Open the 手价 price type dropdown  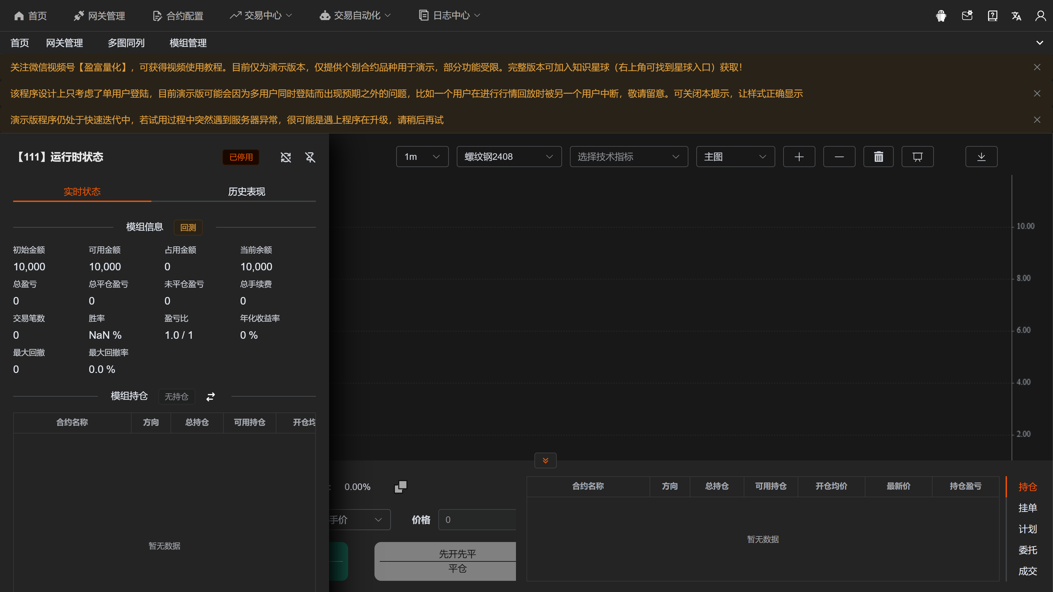360,520
